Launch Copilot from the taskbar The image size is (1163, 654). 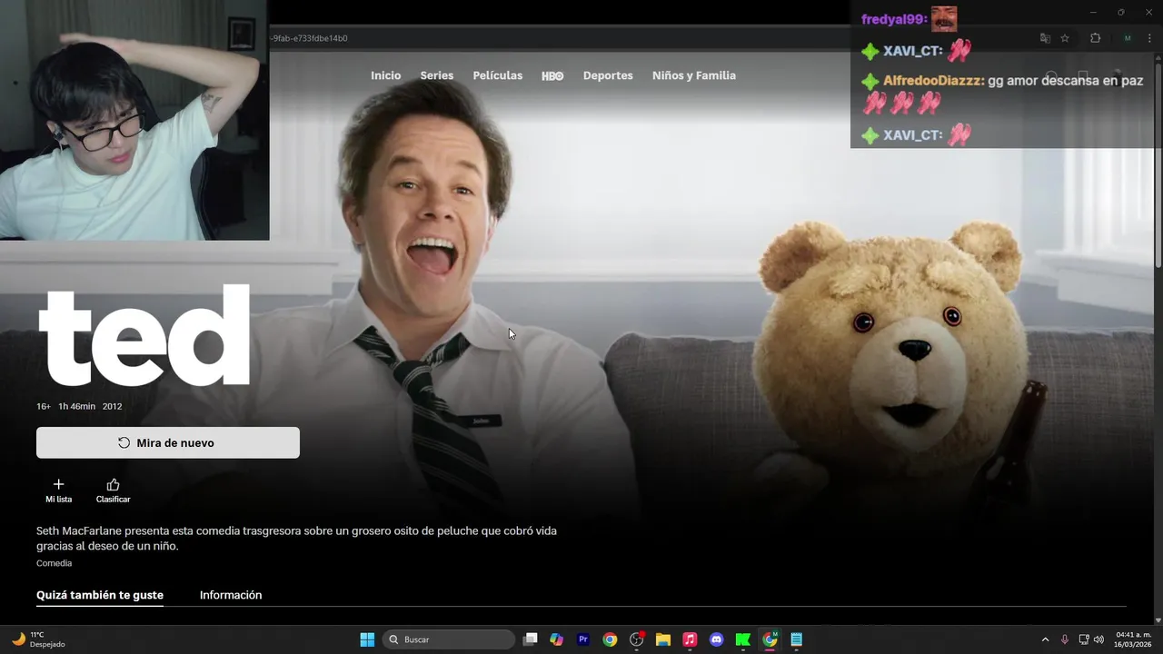coord(557,639)
